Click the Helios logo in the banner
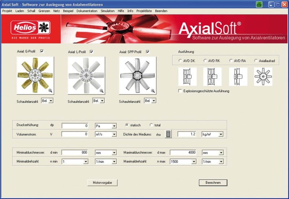Image resolution: width=289 pixels, height=199 pixels. click(31, 28)
